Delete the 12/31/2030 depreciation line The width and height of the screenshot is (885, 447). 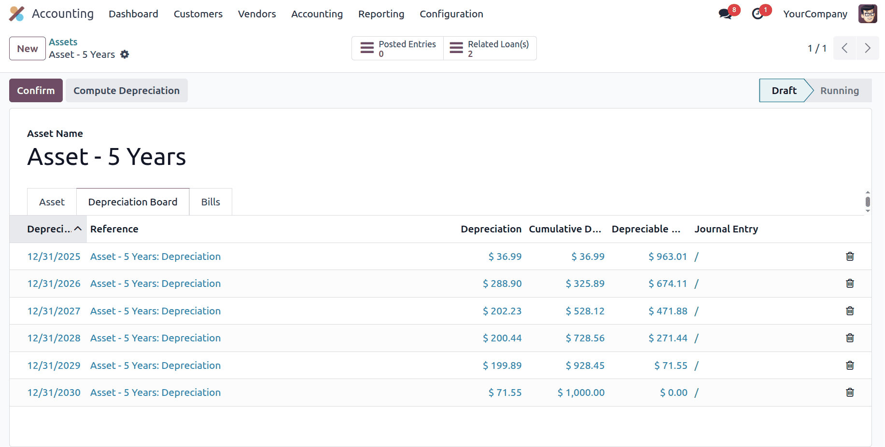[850, 393]
